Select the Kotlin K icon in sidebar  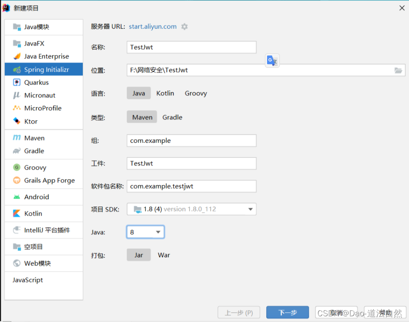pyautogui.click(x=17, y=213)
